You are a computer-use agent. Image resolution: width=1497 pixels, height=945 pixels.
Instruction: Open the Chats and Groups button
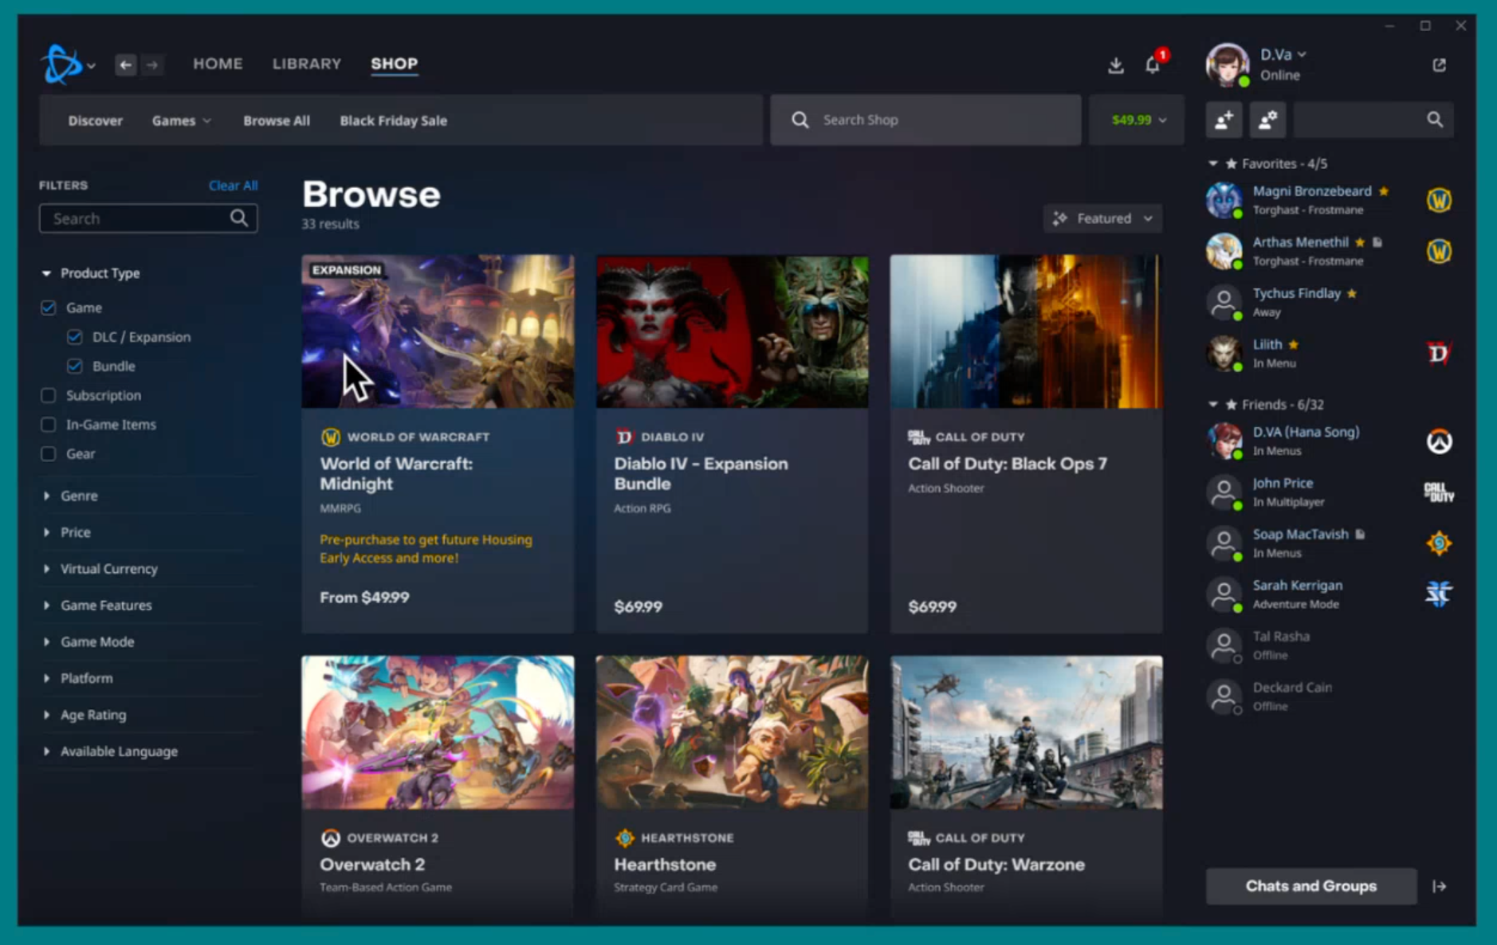[1311, 886]
